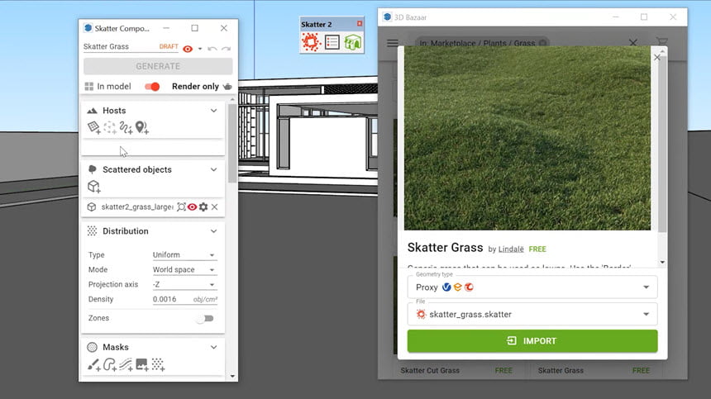This screenshot has width=711, height=399.
Task: Add noise dots mask icon
Action: [158, 364]
